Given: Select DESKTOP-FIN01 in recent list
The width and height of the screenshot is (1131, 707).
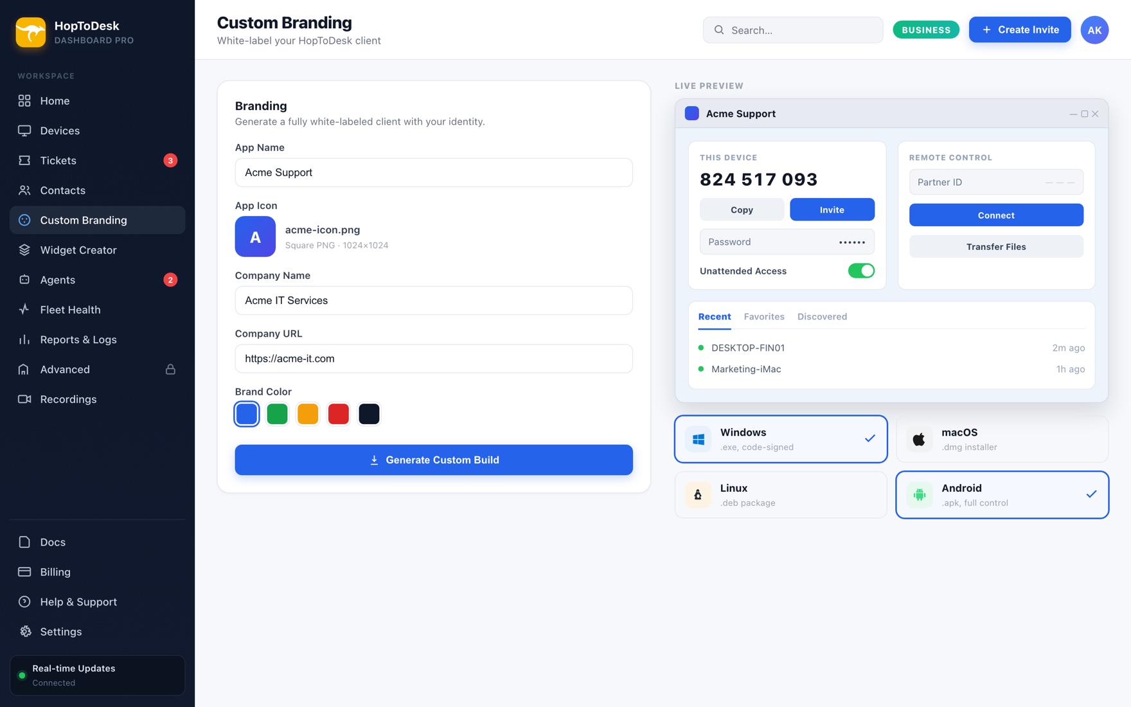Looking at the screenshot, I should [891, 348].
